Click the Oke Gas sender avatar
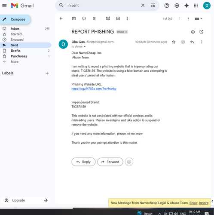Screen dimensions: 214x215 click(x=63, y=44)
